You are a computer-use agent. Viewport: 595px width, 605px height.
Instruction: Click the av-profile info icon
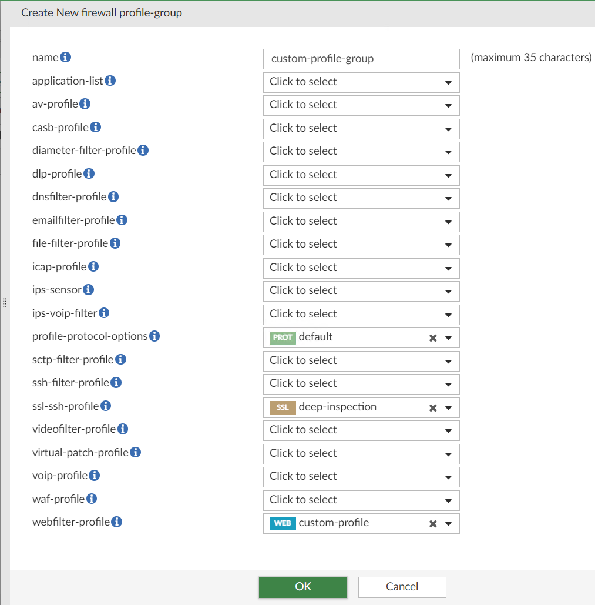[85, 103]
